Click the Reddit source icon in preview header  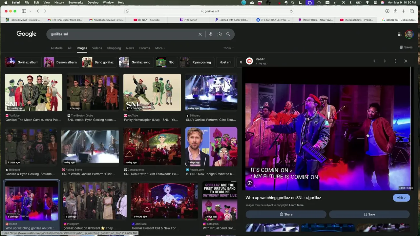point(249,61)
